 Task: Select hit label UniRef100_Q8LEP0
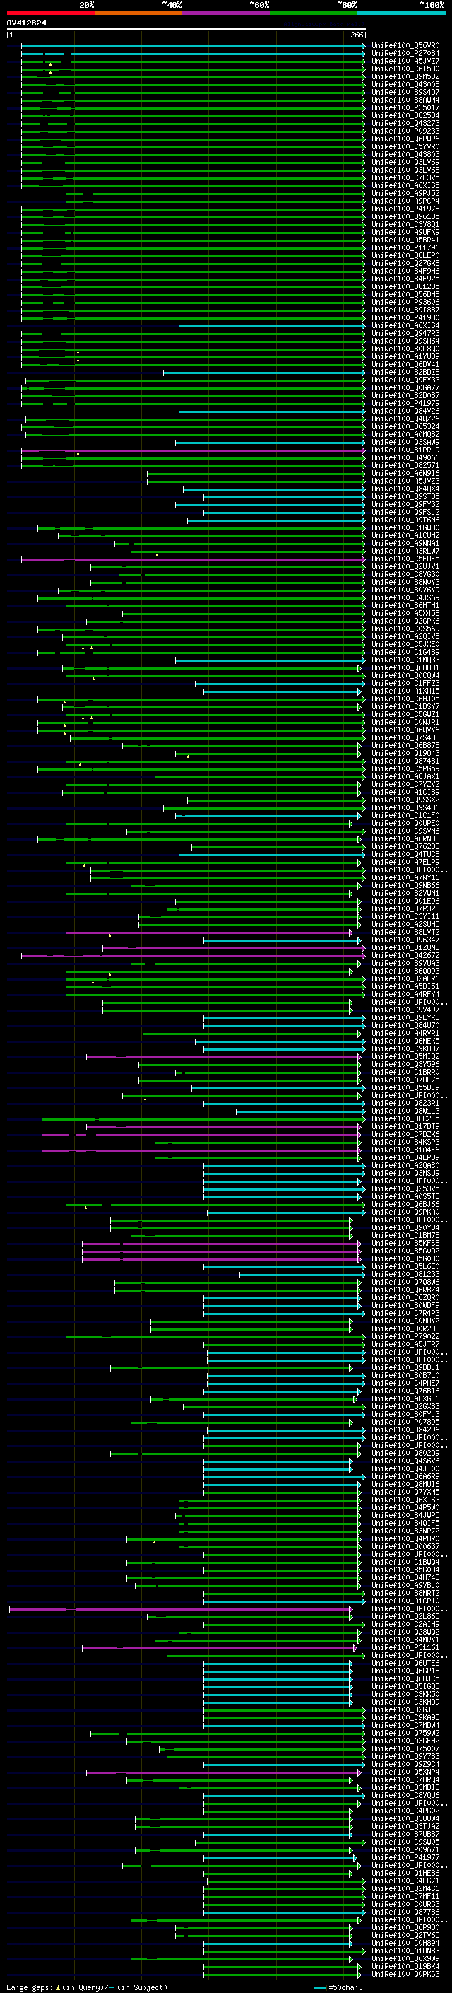[405, 255]
